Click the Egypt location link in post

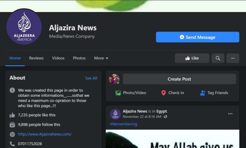161,111
